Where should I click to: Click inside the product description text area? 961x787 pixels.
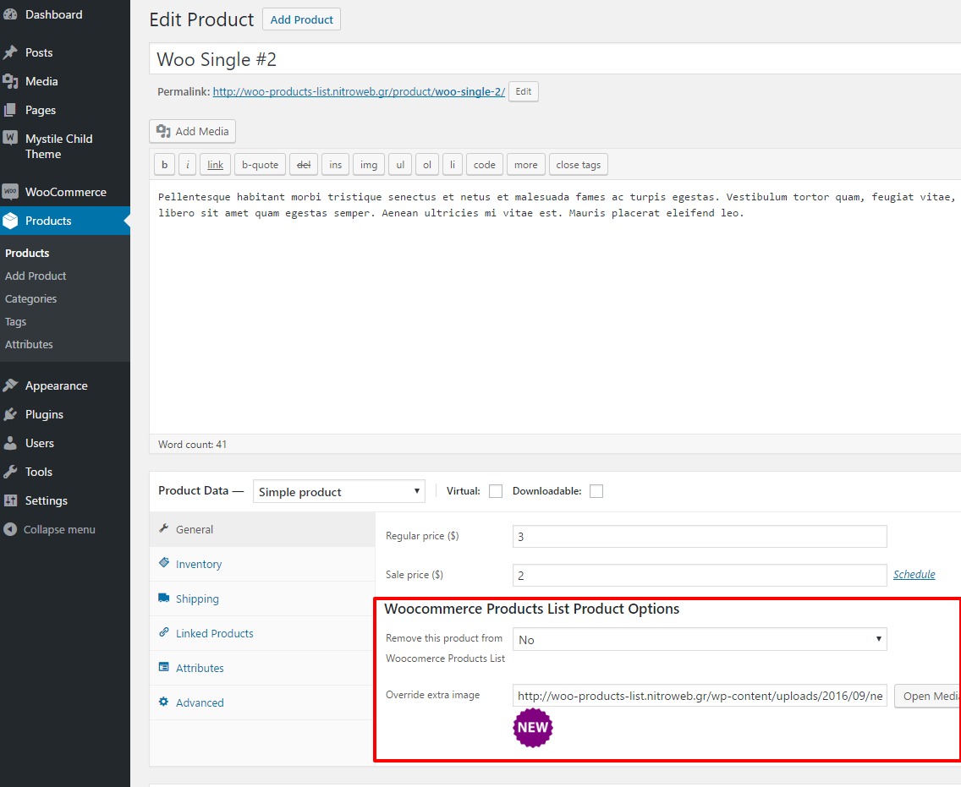click(555, 306)
